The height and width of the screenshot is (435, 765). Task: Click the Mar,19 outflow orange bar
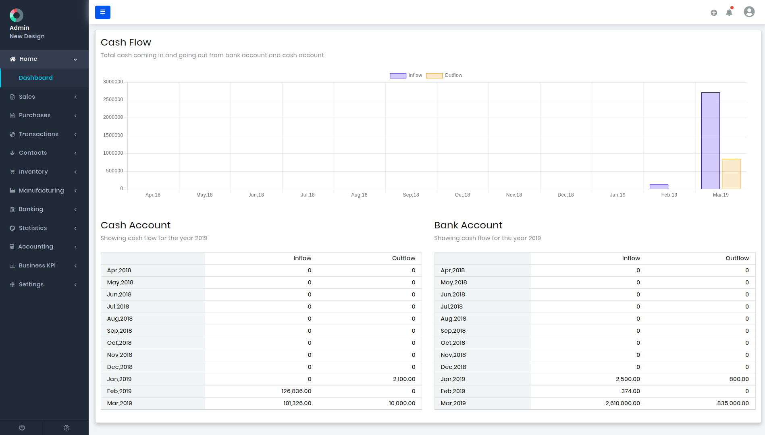(x=731, y=174)
